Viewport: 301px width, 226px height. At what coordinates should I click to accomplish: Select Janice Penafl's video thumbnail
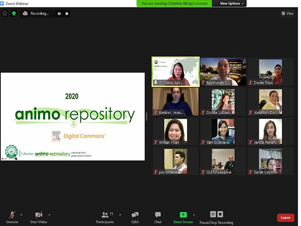click(270, 131)
